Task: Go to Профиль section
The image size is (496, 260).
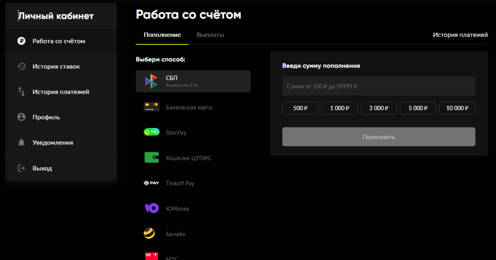Action: coord(61,117)
